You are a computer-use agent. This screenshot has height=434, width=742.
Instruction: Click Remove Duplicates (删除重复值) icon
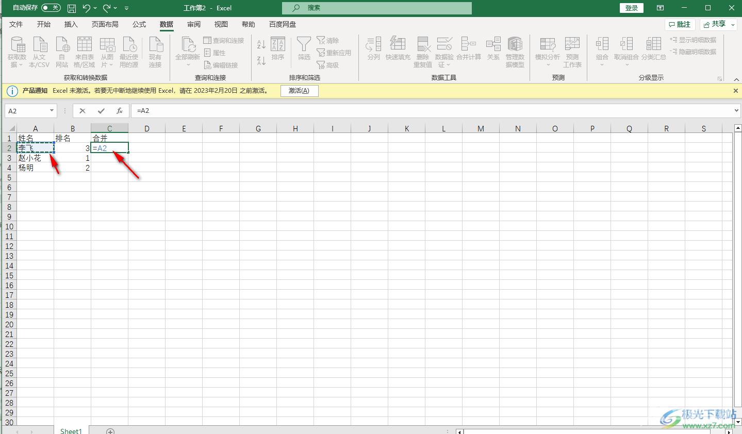point(423,52)
